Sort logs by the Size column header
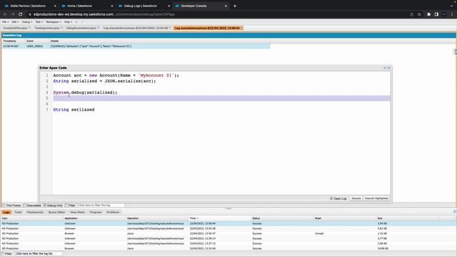This screenshot has width=457, height=257. 407,218
